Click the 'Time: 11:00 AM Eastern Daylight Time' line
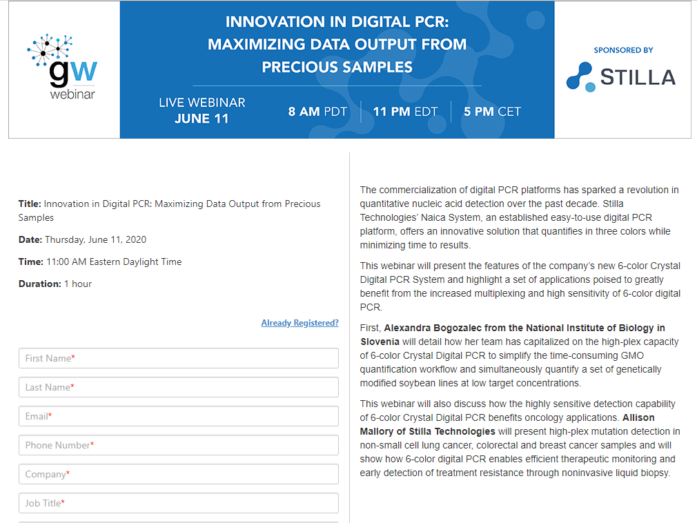 100,261
